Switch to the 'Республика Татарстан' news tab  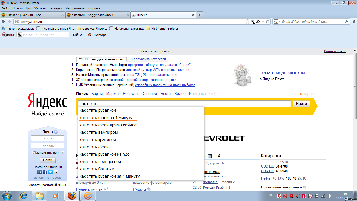[x=149, y=59]
